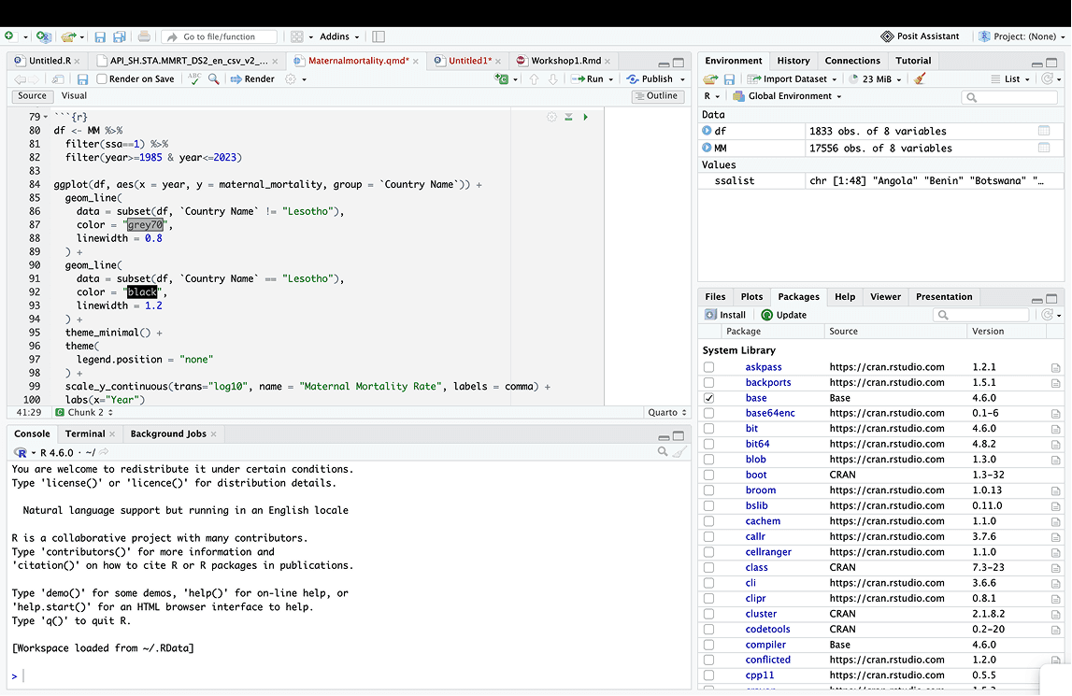The image size is (1072, 696).
Task: Open the Posit Assistant
Action: click(920, 37)
